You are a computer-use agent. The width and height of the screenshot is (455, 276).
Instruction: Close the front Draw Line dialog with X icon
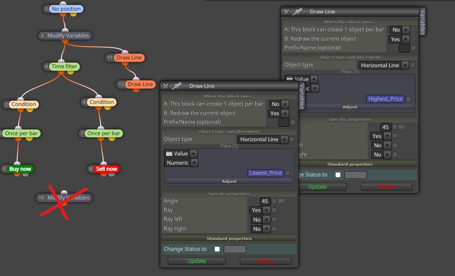click(166, 86)
